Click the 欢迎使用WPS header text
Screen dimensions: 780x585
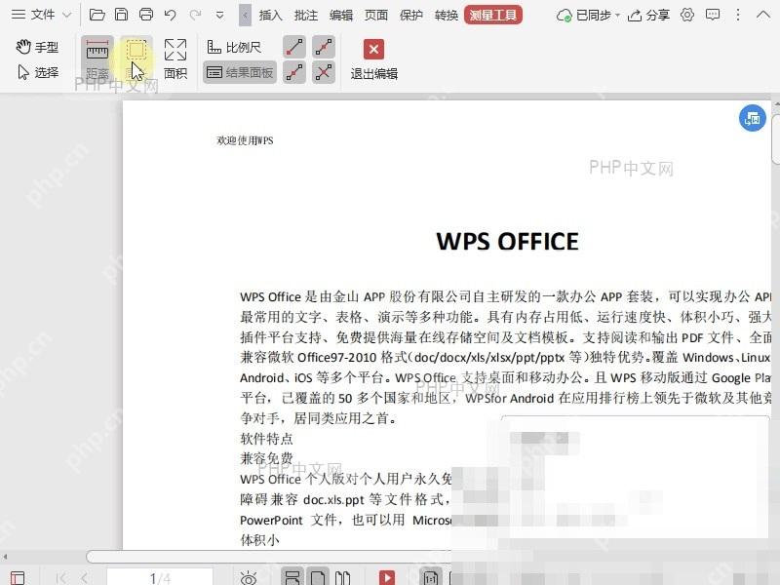[245, 140]
